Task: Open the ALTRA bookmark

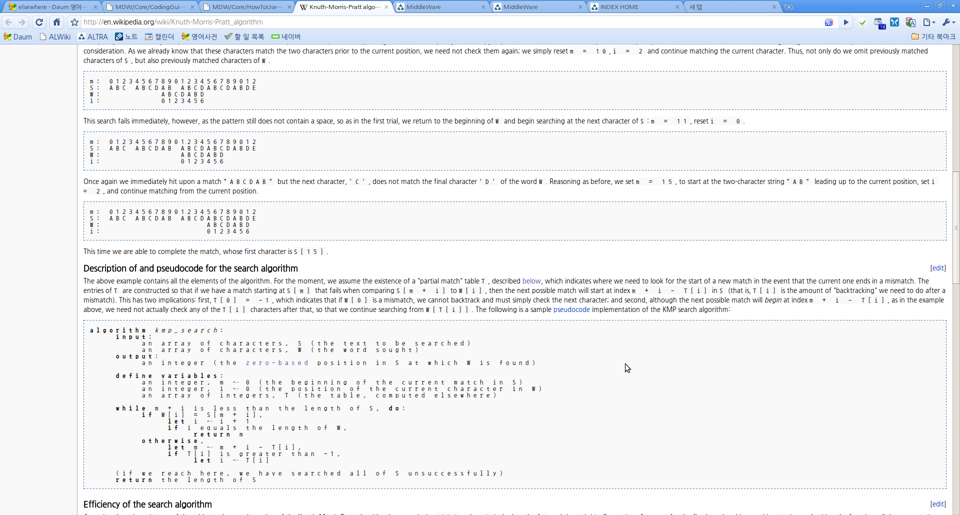Action: tap(93, 36)
